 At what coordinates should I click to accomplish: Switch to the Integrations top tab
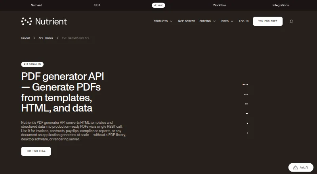pyautogui.click(x=281, y=5)
